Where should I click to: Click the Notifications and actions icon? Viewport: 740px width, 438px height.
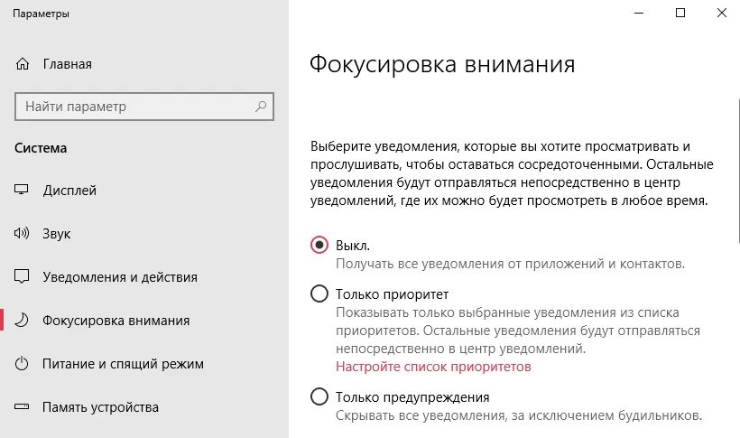pyautogui.click(x=23, y=277)
